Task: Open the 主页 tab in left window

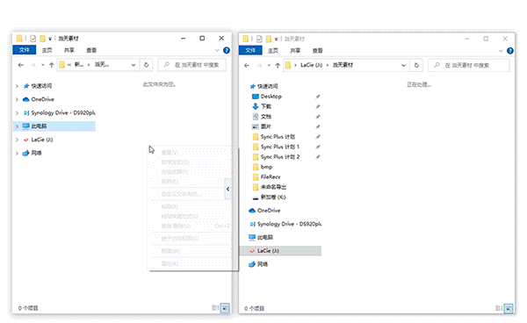Action: coord(47,50)
